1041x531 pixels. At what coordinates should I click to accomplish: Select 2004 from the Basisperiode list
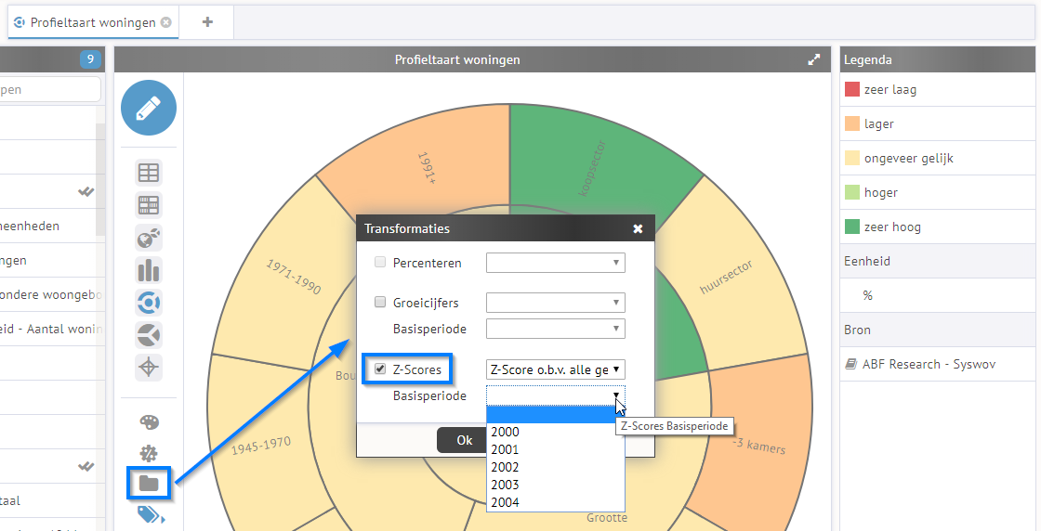556,502
